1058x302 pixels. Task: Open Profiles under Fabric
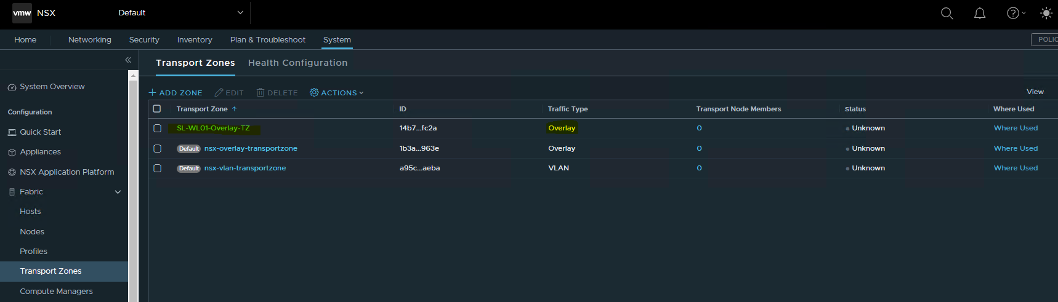tap(33, 252)
